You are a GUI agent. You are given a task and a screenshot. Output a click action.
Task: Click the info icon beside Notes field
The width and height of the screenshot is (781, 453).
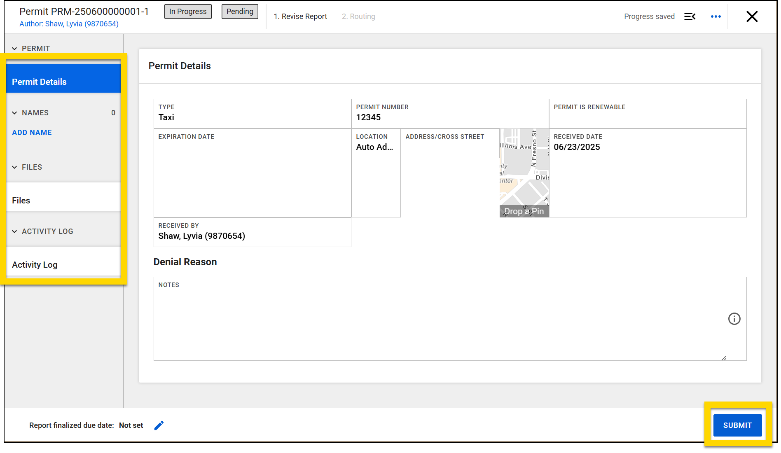[x=734, y=319]
